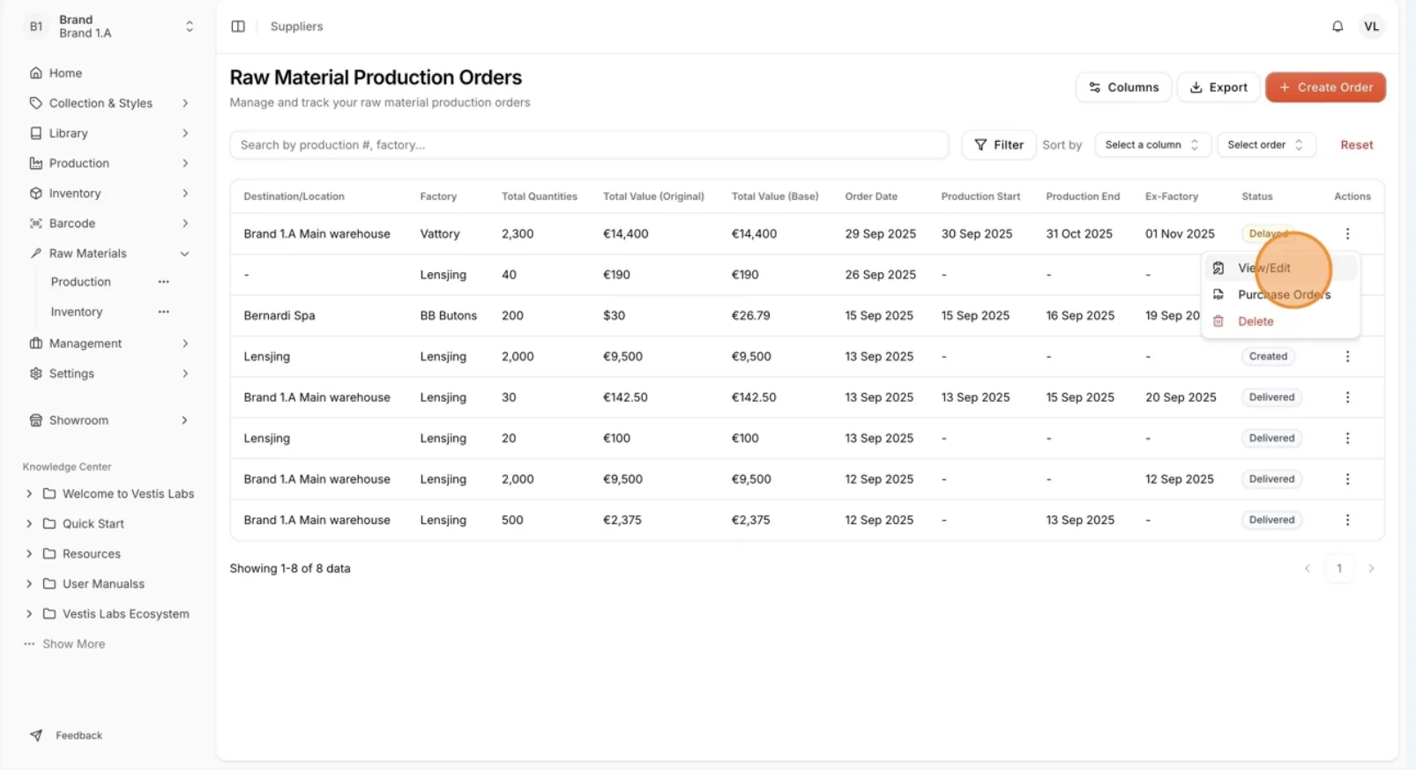
Task: Open the notifications bell icon
Action: (x=1338, y=26)
